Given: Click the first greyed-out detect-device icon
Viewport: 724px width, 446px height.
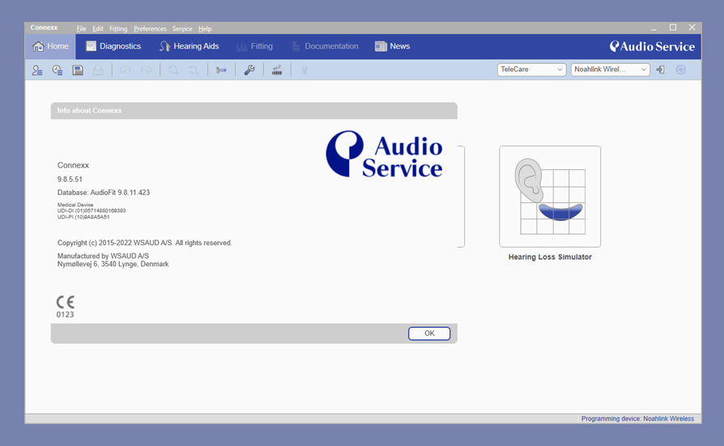Looking at the screenshot, I should pos(173,70).
